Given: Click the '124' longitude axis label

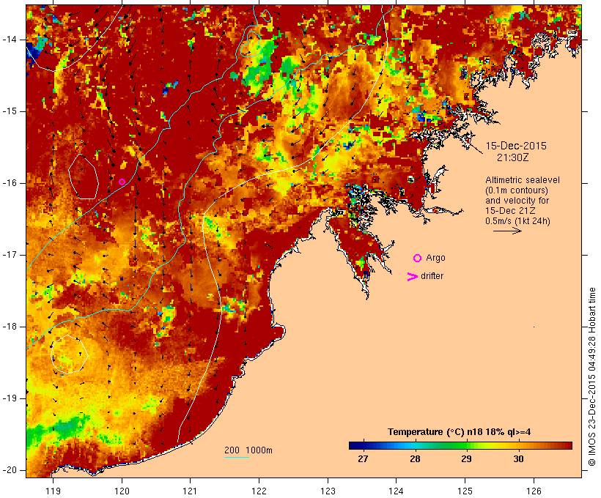Looking at the screenshot, I should (x=397, y=491).
